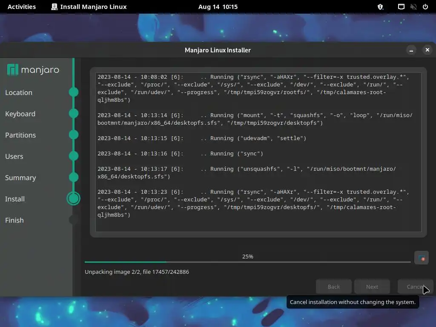436x327 pixels.
Task: Go to the Summary step label
Action: click(20, 178)
